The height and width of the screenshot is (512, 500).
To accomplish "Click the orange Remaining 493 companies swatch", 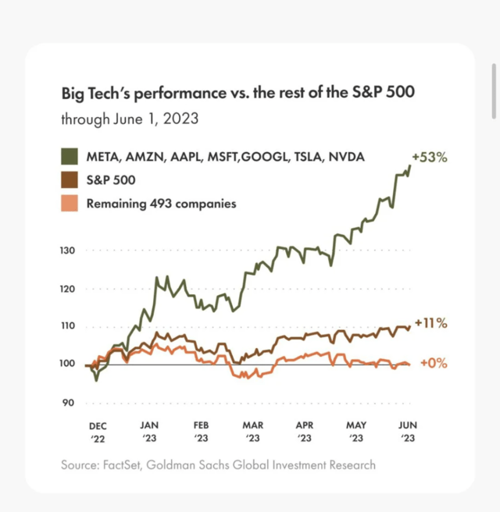I will 70,203.
